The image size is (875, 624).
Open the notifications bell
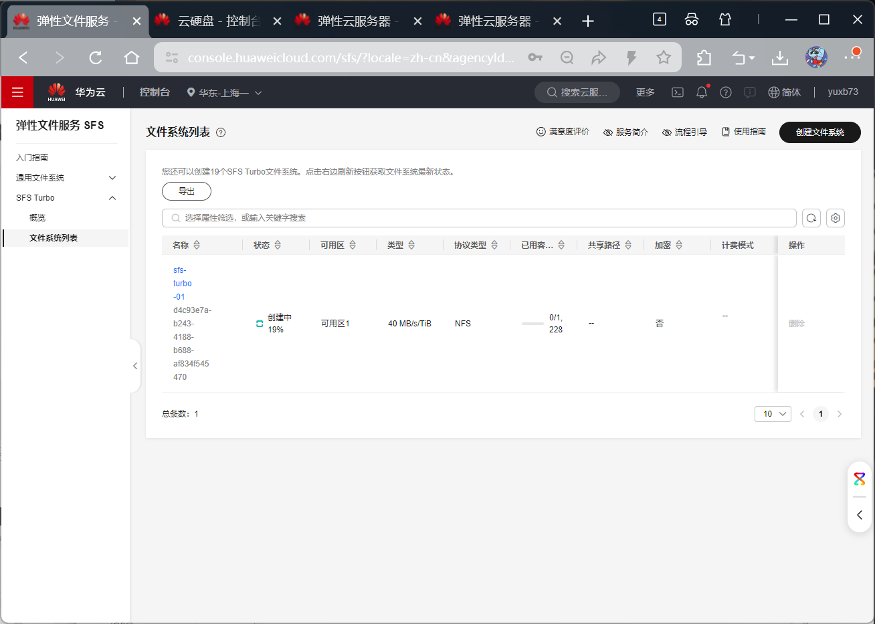tap(702, 92)
